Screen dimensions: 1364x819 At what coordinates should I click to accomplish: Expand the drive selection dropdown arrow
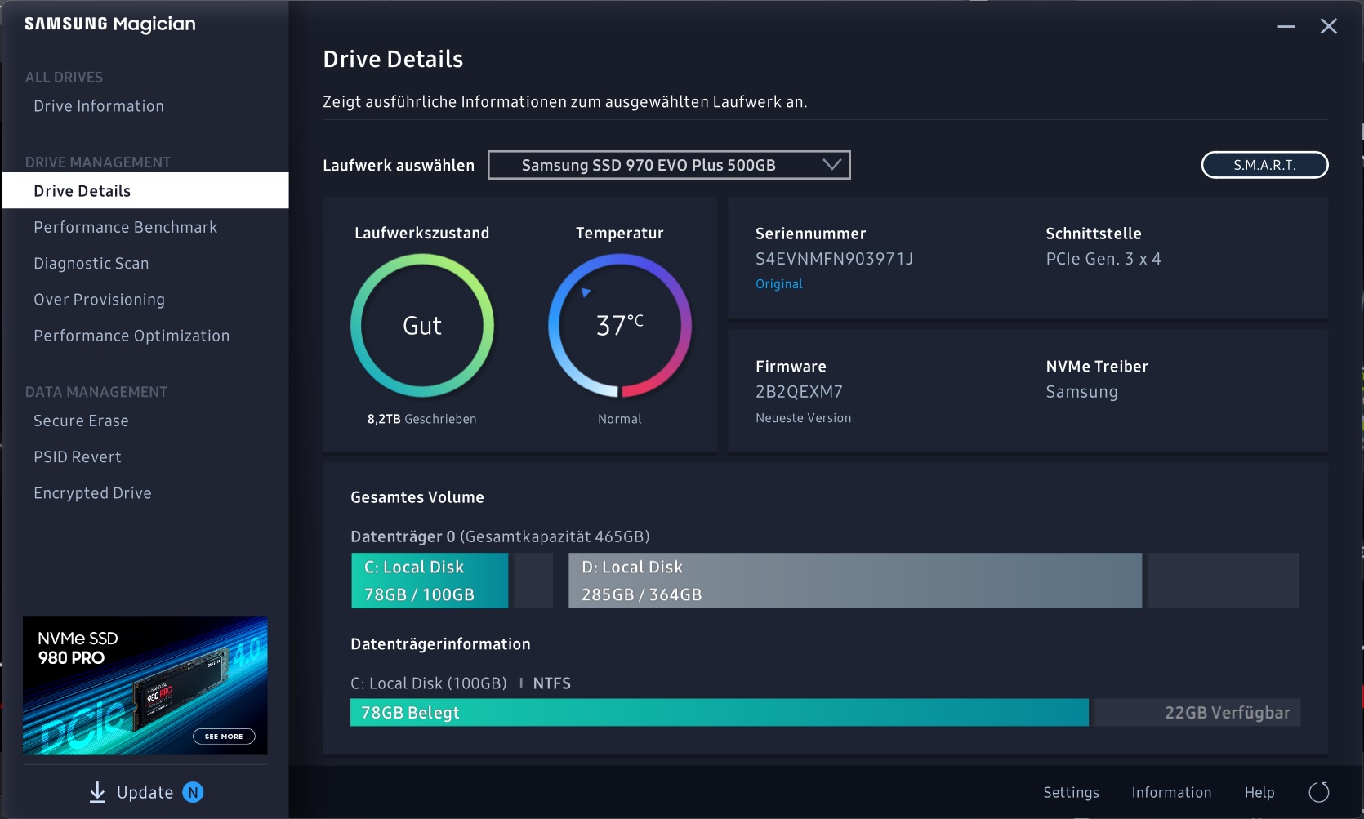831,165
